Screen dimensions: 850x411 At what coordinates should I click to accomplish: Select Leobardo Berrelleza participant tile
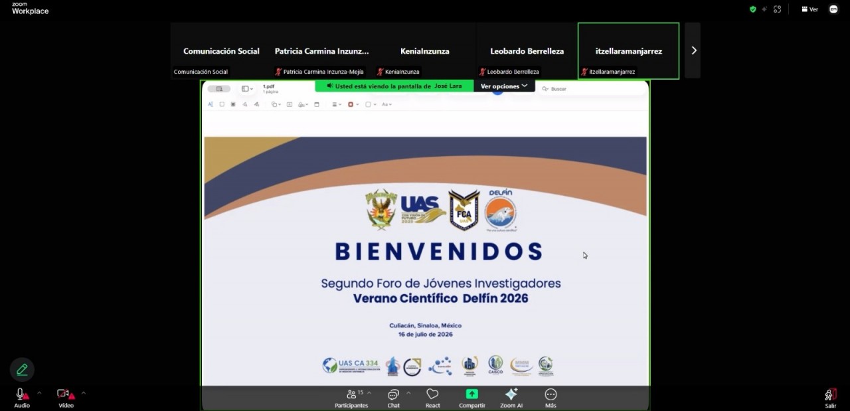coord(527,50)
